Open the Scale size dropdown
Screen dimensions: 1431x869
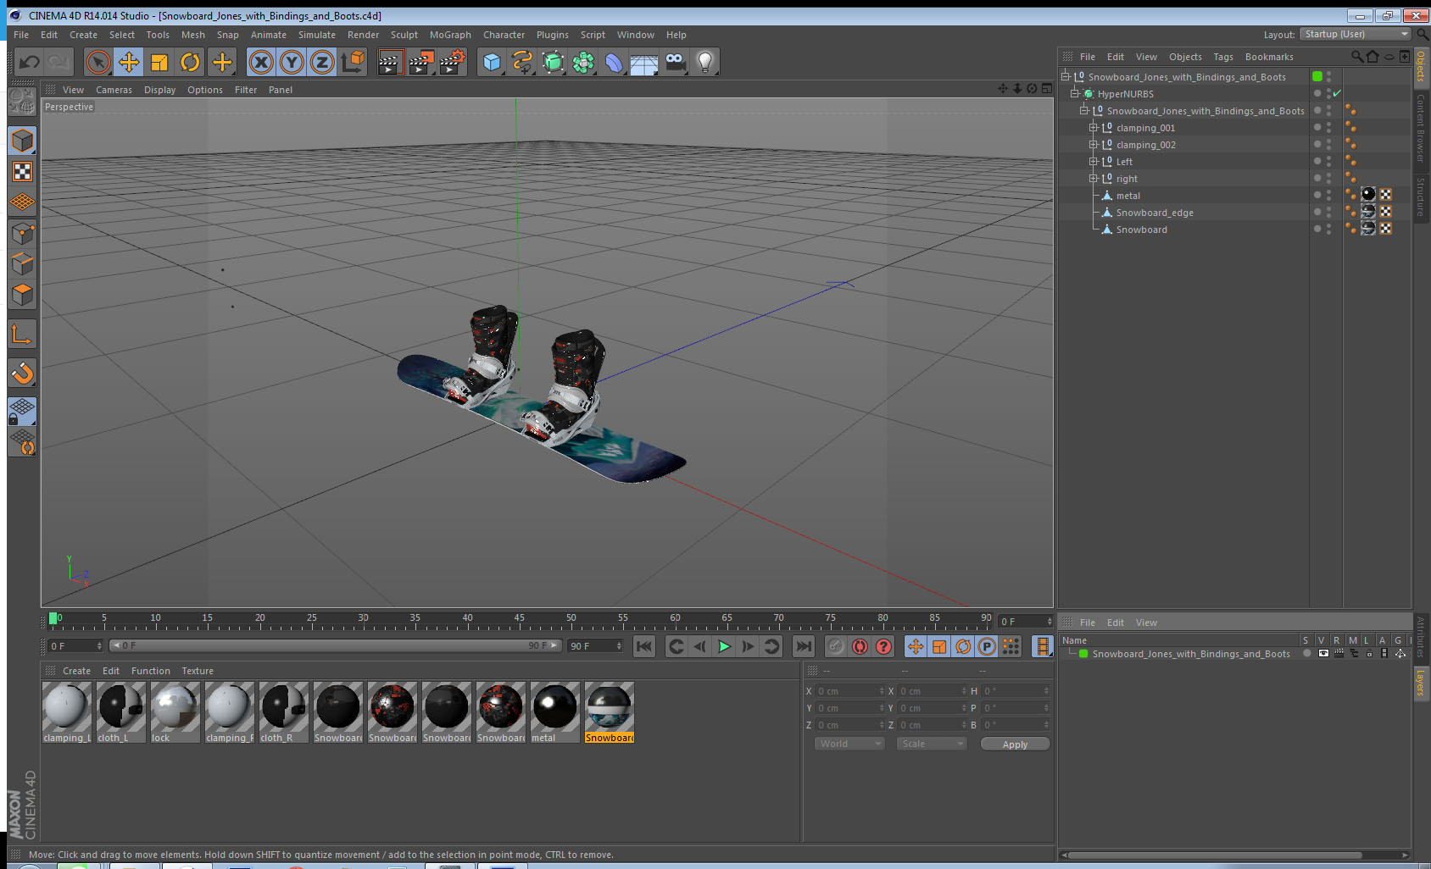[931, 744]
